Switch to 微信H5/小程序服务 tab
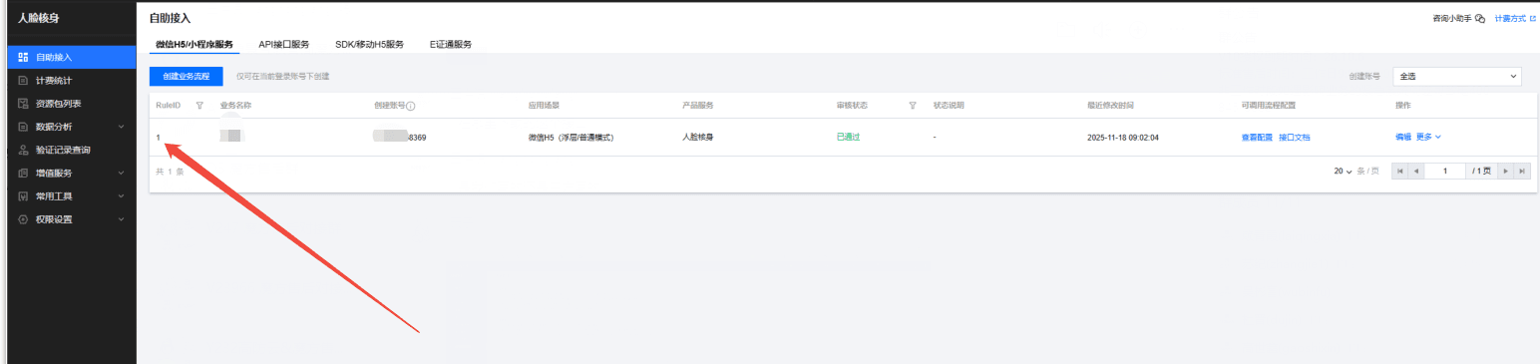 point(194,45)
